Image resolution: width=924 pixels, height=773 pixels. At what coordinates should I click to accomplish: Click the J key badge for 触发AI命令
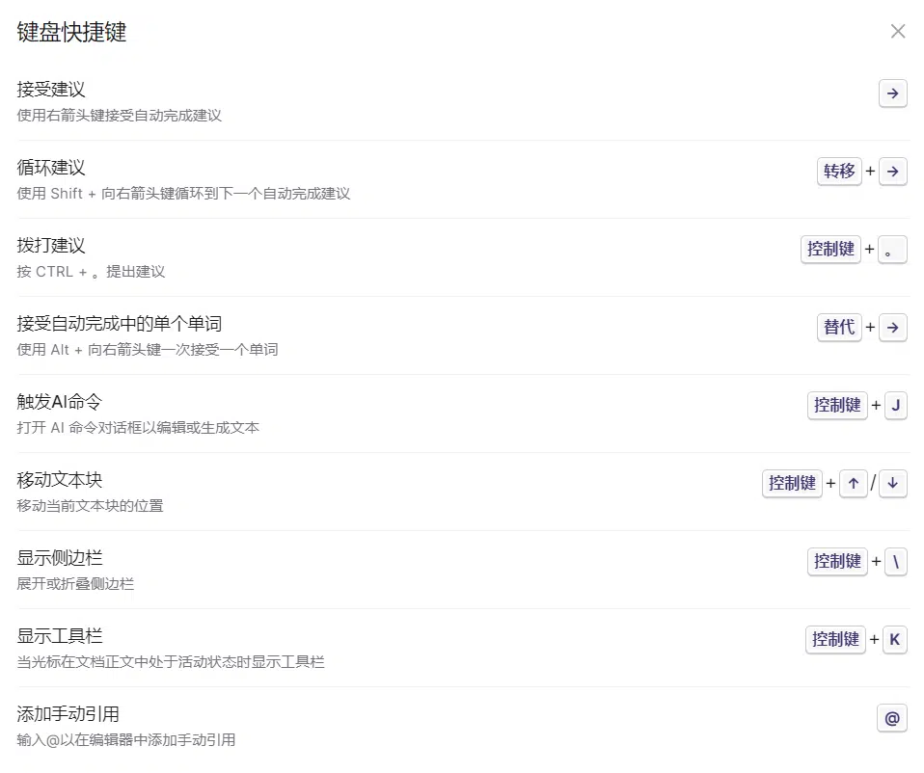click(895, 406)
